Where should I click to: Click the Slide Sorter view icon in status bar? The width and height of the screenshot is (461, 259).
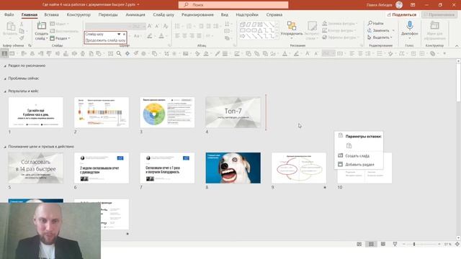click(x=371, y=244)
